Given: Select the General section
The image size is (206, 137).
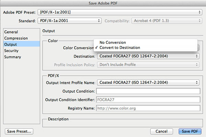Looking at the screenshot, I should (22, 32).
